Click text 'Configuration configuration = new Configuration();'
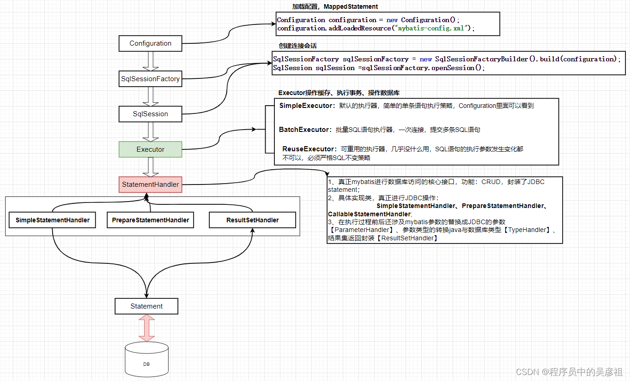Image resolution: width=630 pixels, height=381 pixels. tap(368, 20)
